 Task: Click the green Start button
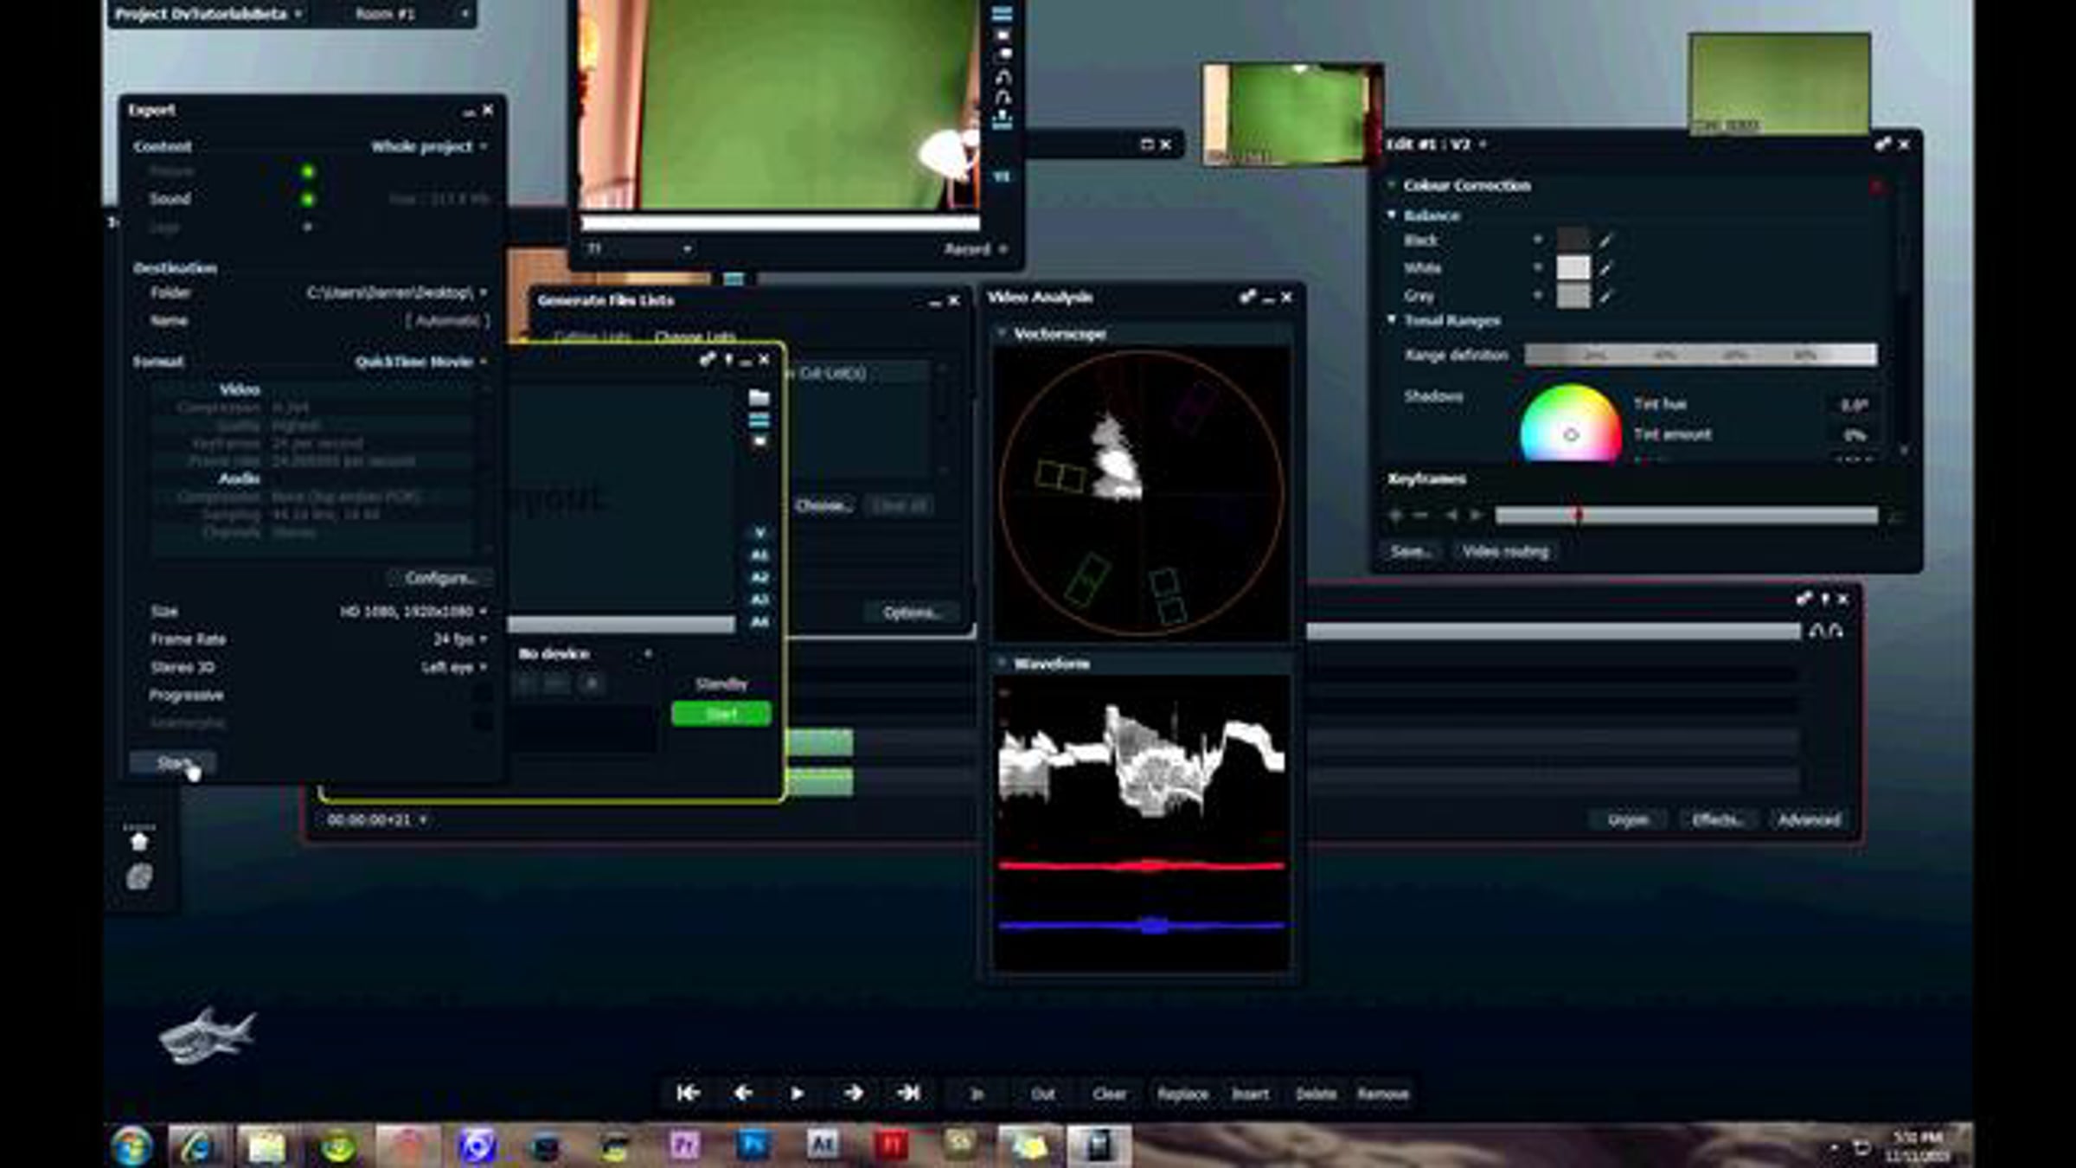tap(721, 714)
